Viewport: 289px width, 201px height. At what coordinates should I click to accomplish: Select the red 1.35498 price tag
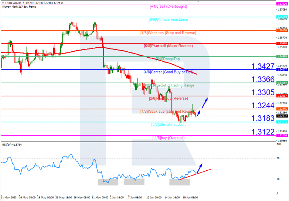pyautogui.click(x=282, y=43)
